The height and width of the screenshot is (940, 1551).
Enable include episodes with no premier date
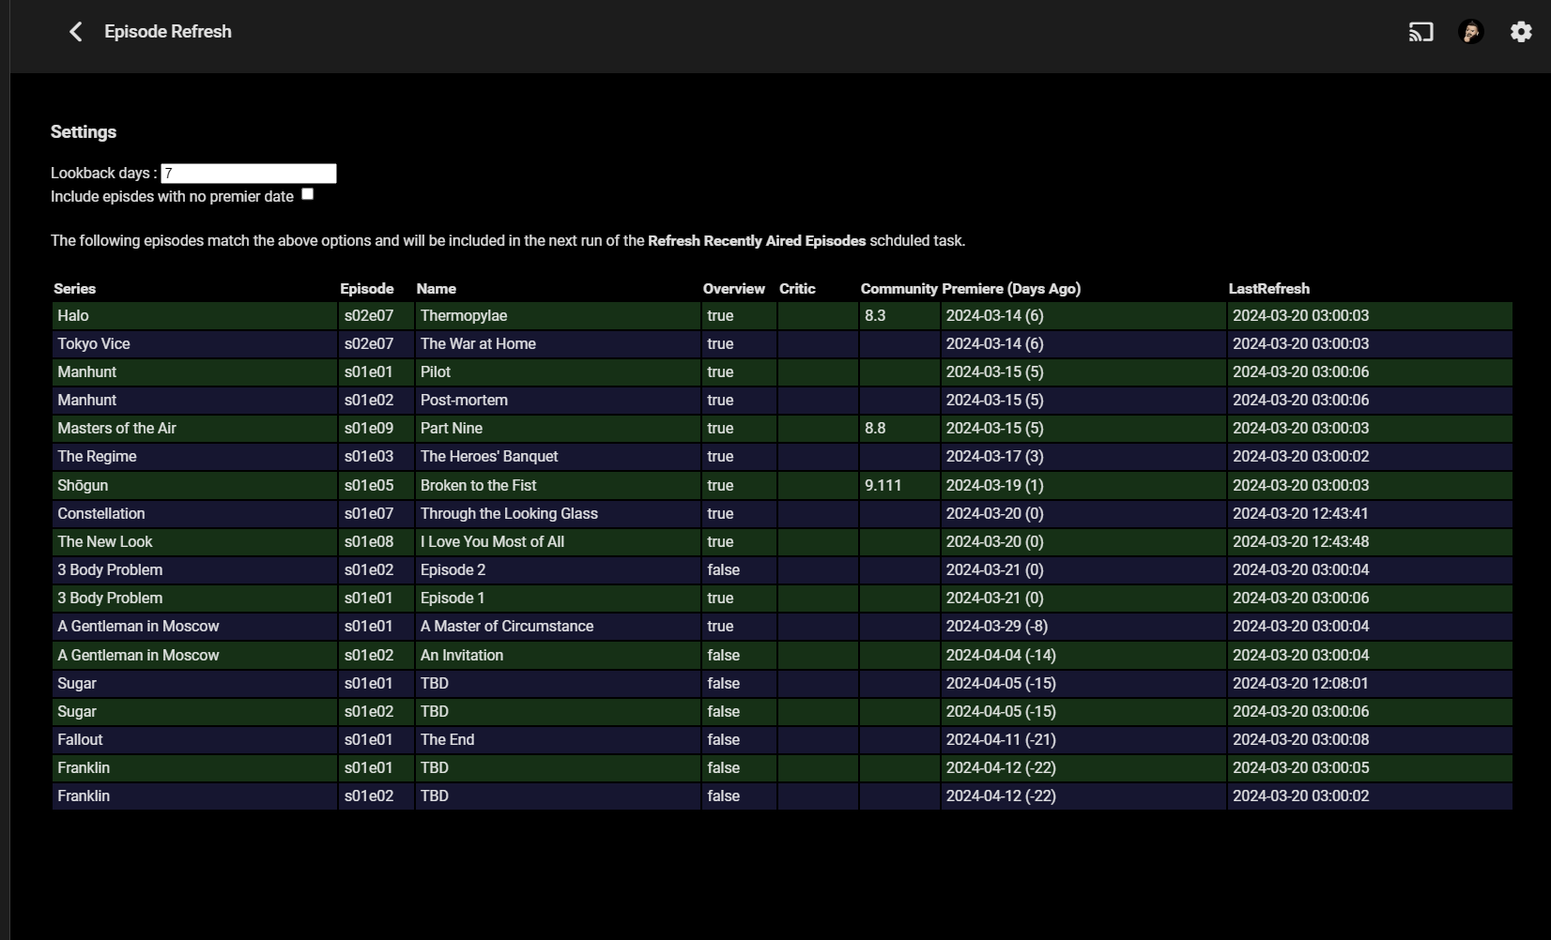coord(307,193)
